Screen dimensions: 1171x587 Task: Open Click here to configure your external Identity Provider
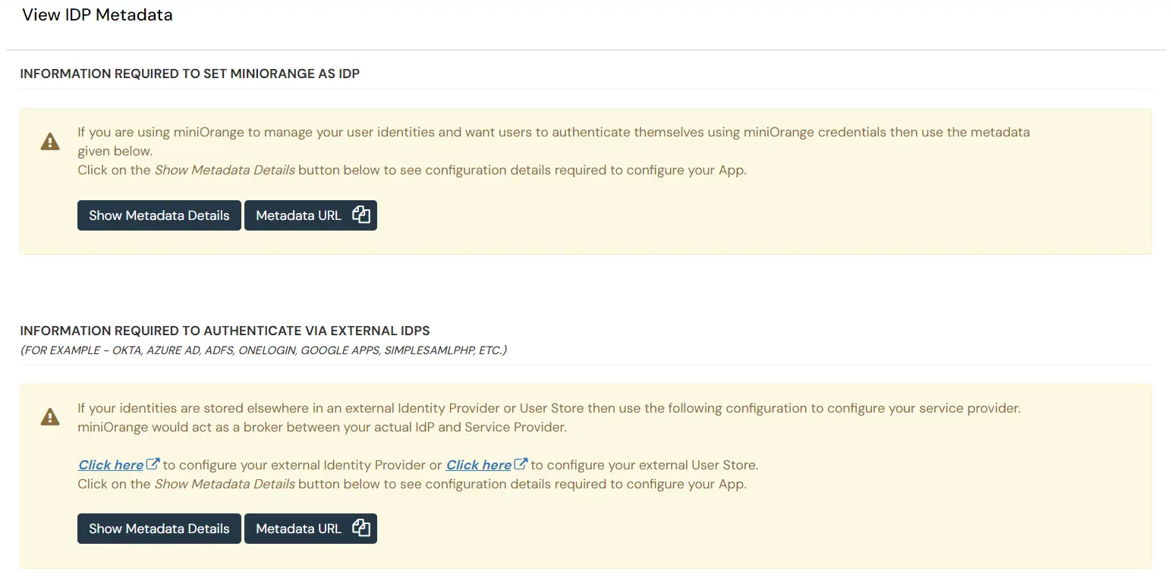pyautogui.click(x=110, y=464)
